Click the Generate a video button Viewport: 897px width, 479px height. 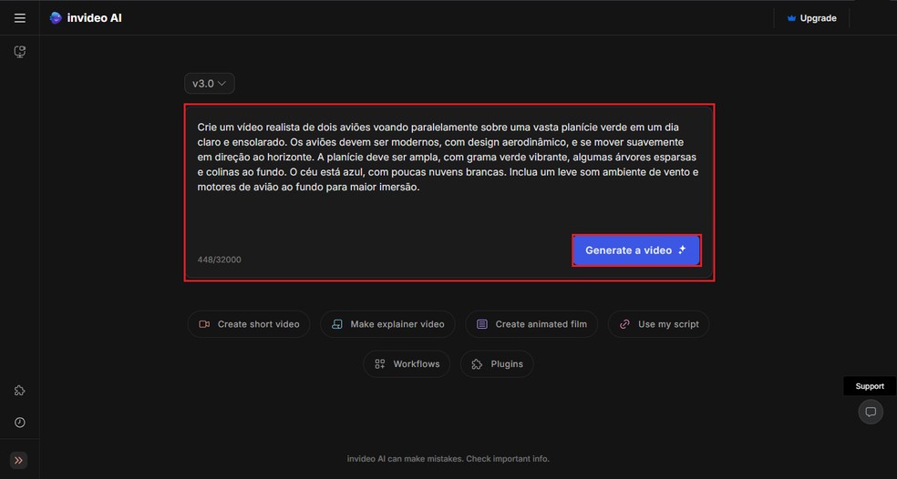636,250
